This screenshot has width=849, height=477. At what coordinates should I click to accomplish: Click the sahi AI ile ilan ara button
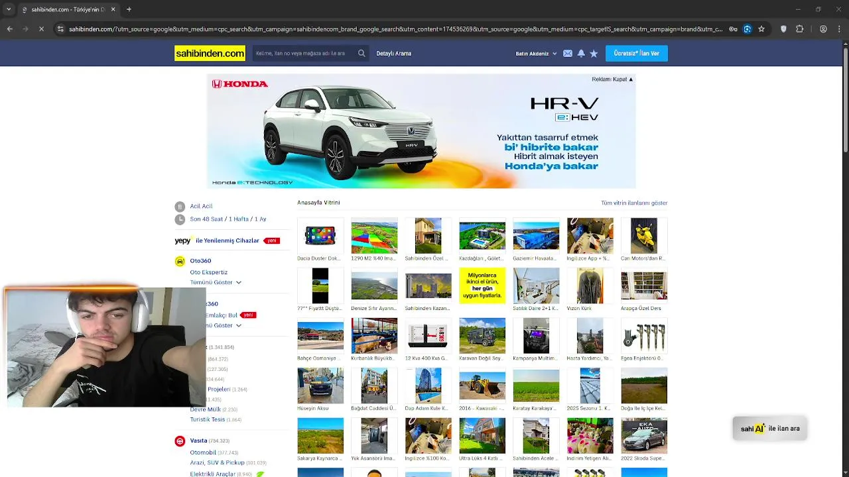[770, 429]
